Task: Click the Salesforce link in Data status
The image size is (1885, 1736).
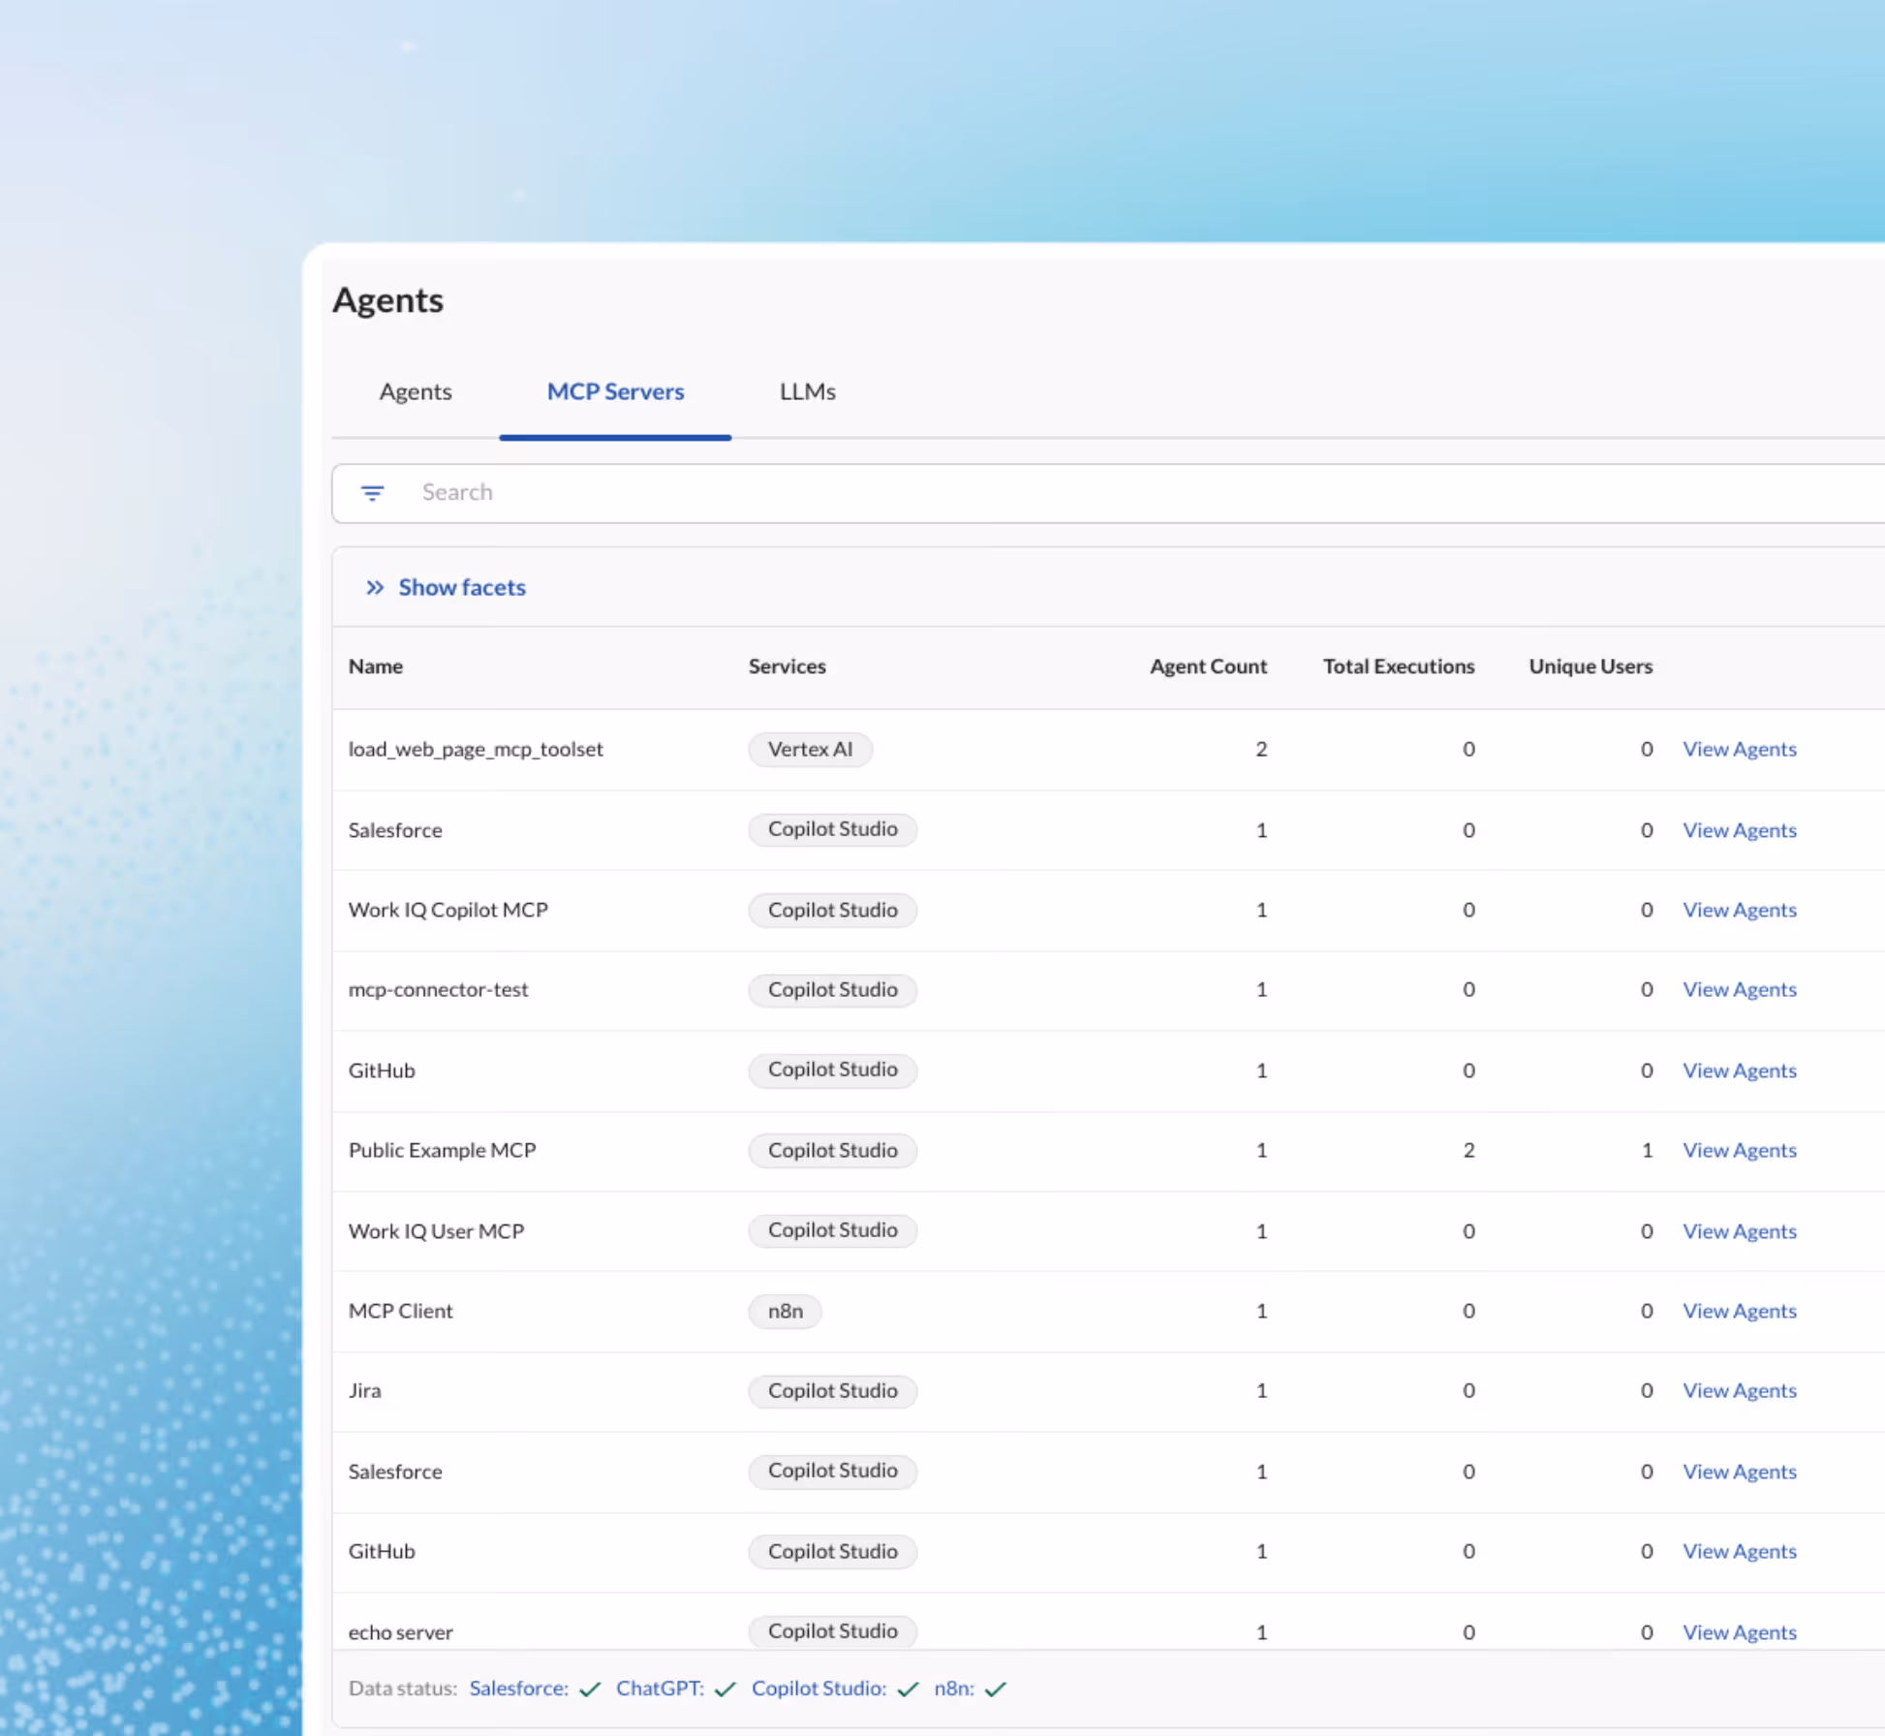Action: 518,1689
